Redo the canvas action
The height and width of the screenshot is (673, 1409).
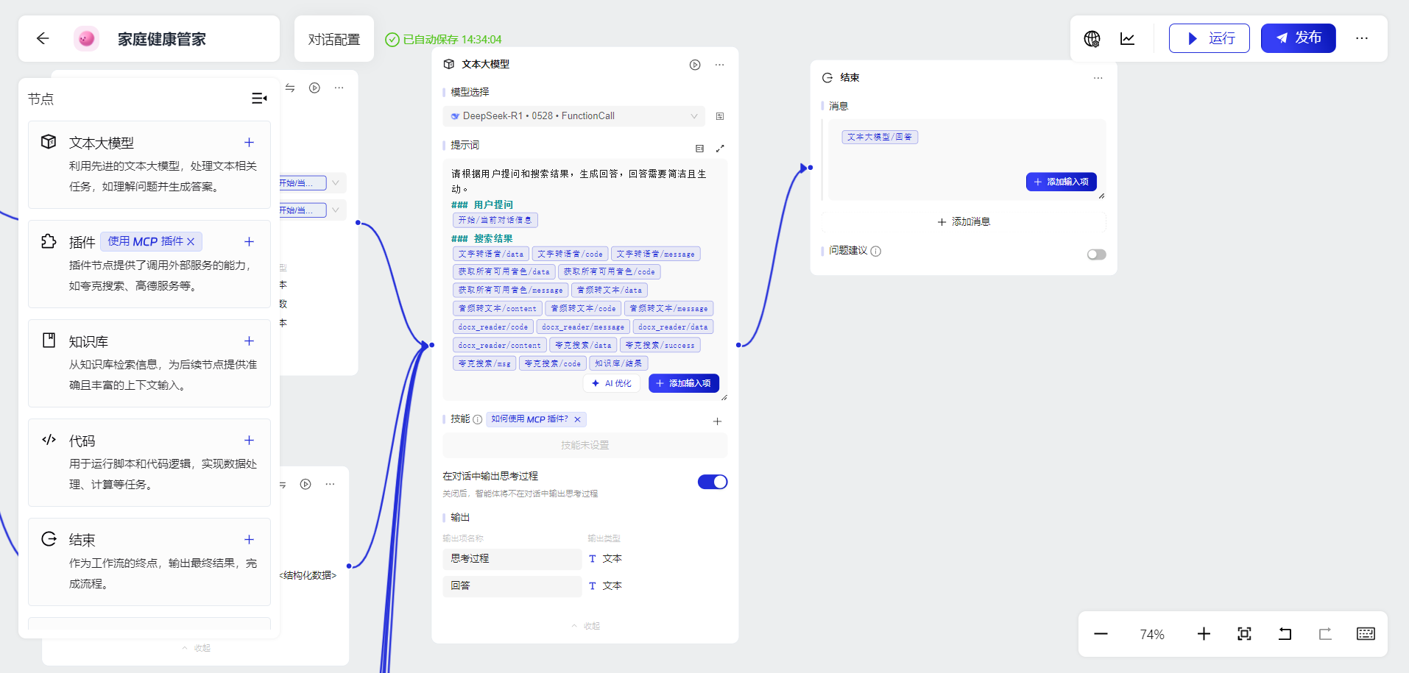(1325, 634)
